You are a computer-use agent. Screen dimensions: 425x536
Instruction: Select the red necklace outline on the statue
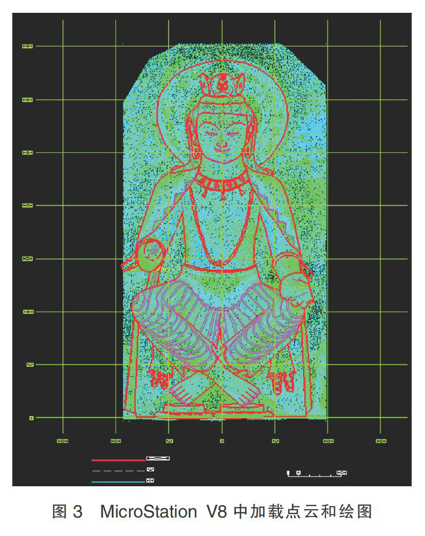pyautogui.click(x=222, y=185)
